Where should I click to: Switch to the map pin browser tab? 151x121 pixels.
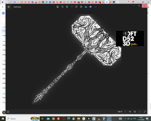[x=25, y=2]
